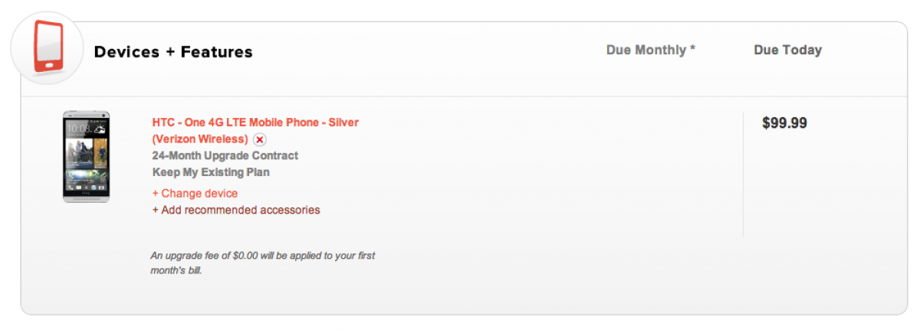
Task: Click the plus sign before Change device
Action: pyautogui.click(x=156, y=194)
